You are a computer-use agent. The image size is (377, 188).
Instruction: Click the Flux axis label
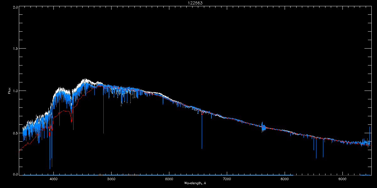9,91
